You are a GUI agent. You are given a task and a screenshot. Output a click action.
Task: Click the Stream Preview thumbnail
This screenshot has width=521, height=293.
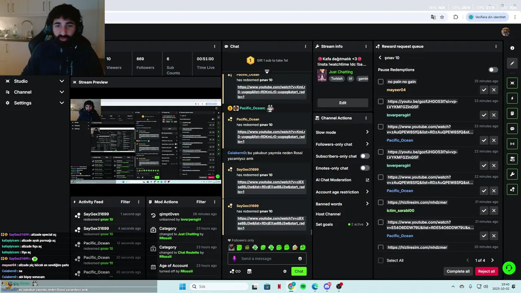click(x=146, y=141)
